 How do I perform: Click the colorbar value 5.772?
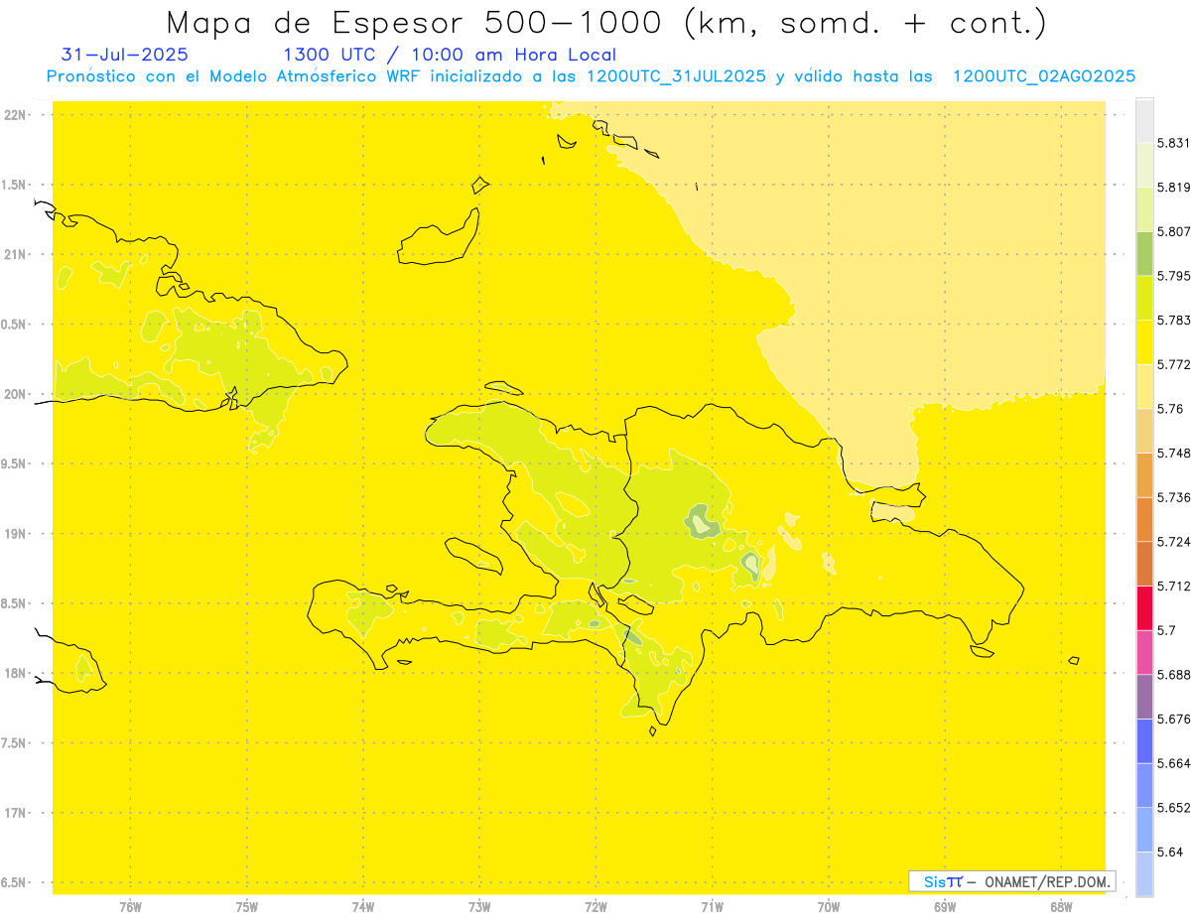tap(1174, 364)
